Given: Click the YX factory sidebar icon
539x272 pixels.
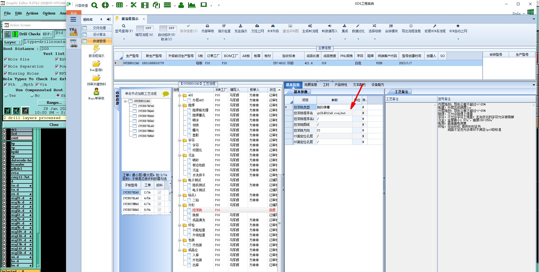Looking at the screenshot, I should coord(73,31).
